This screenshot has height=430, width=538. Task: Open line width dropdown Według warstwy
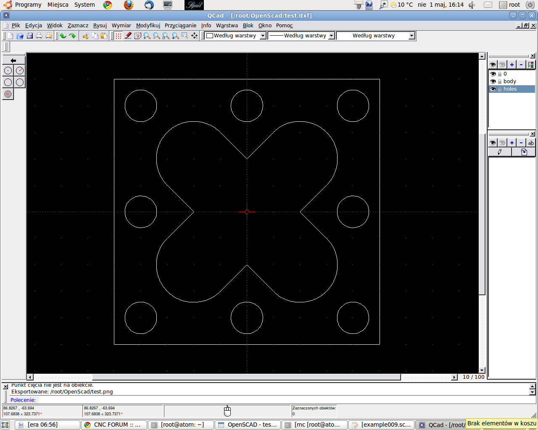(301, 36)
